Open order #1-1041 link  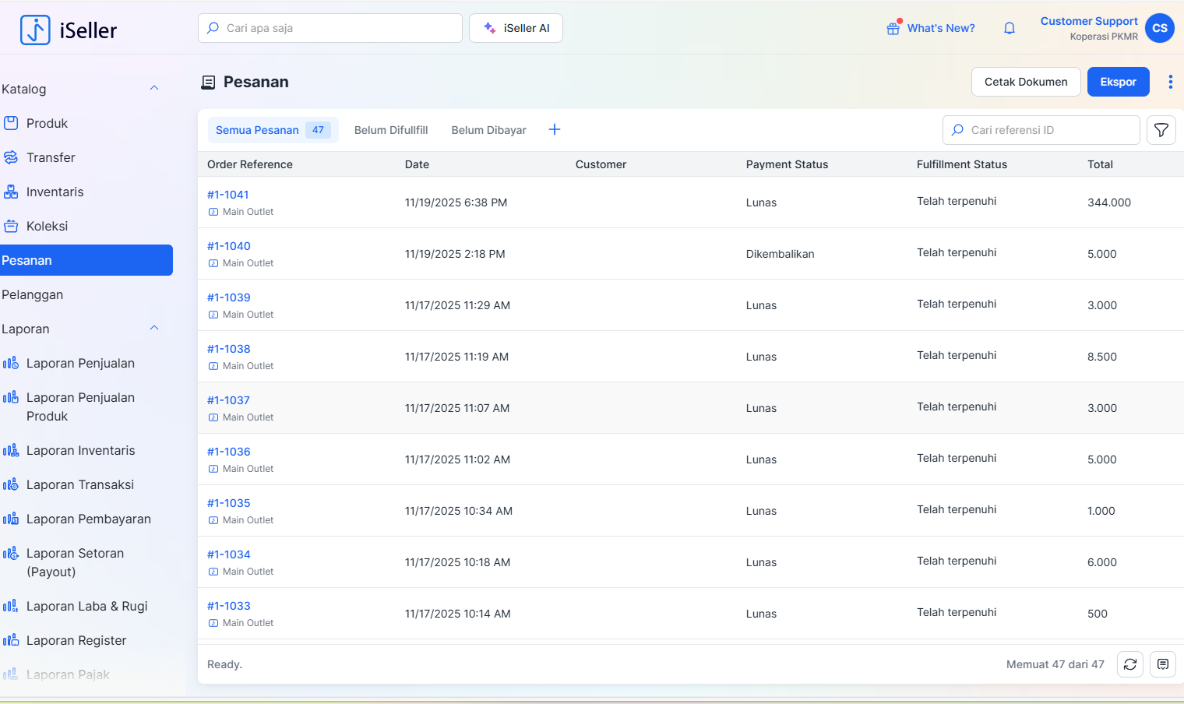click(x=228, y=195)
